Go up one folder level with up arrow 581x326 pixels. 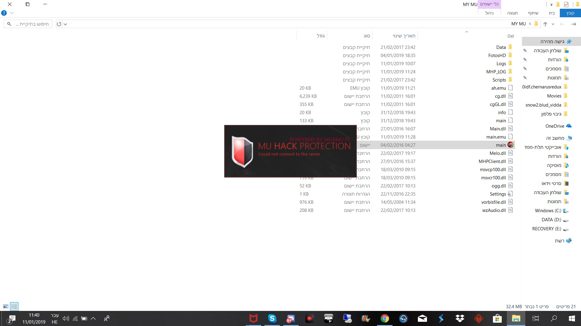tap(545, 24)
